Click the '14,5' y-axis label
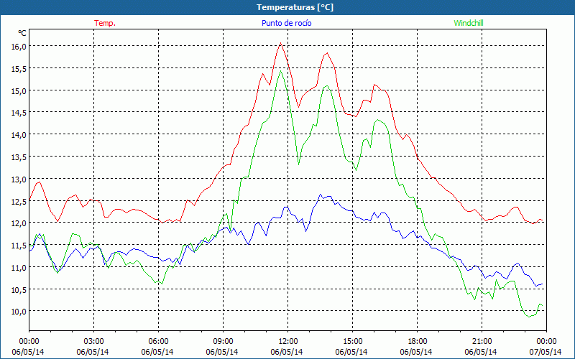The width and height of the screenshot is (575, 359). click(x=19, y=113)
